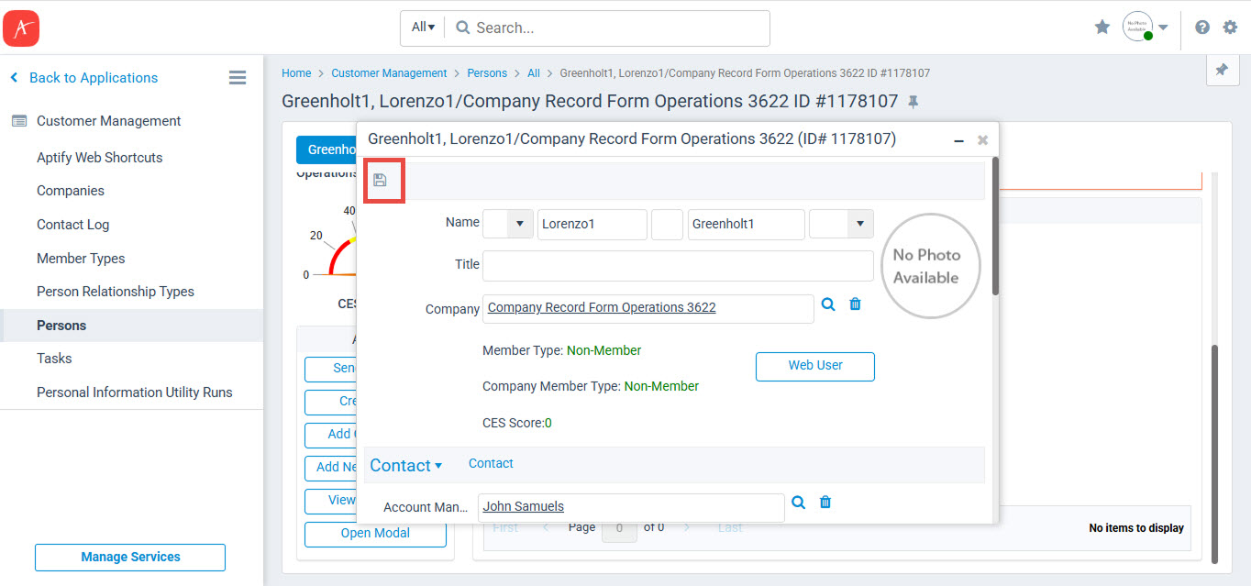Search Account Manager with magnifier icon
This screenshot has height=586, width=1251.
coord(799,503)
